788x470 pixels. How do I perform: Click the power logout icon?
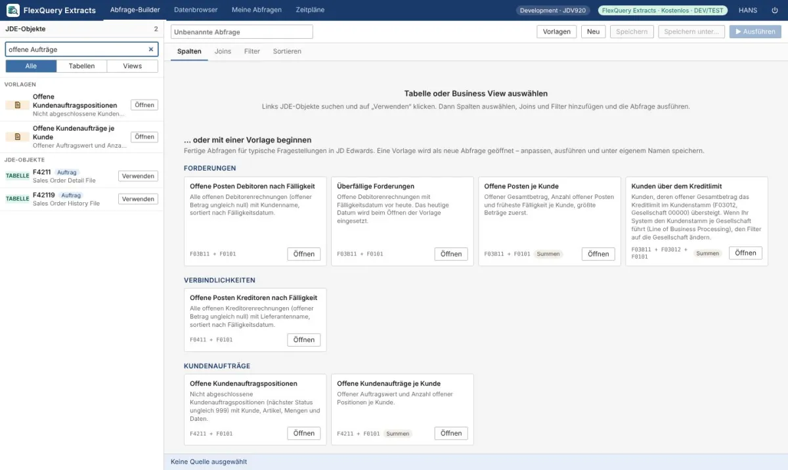774,11
